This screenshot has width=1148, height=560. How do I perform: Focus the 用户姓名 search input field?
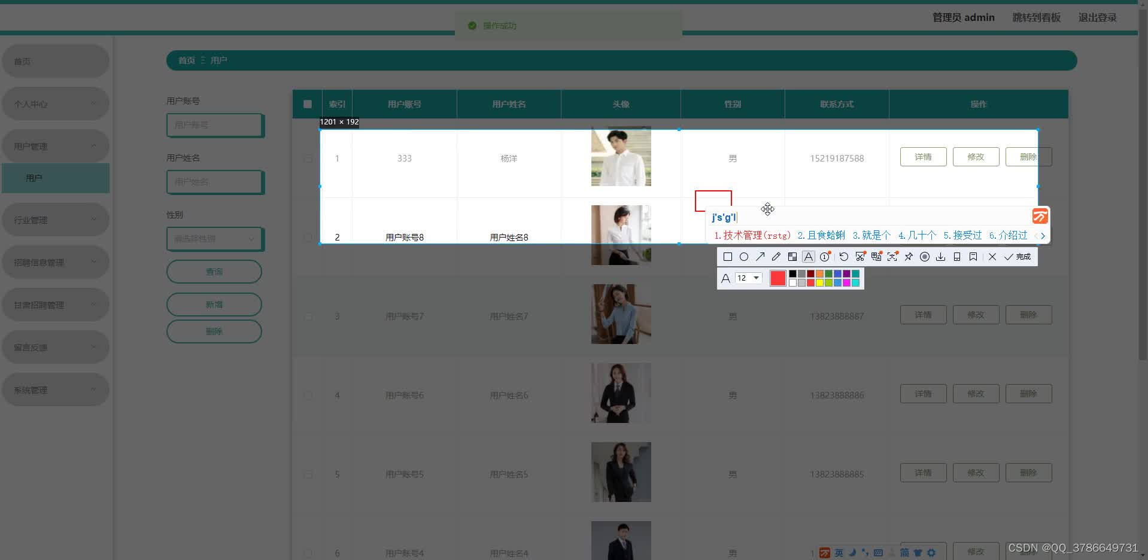(214, 182)
